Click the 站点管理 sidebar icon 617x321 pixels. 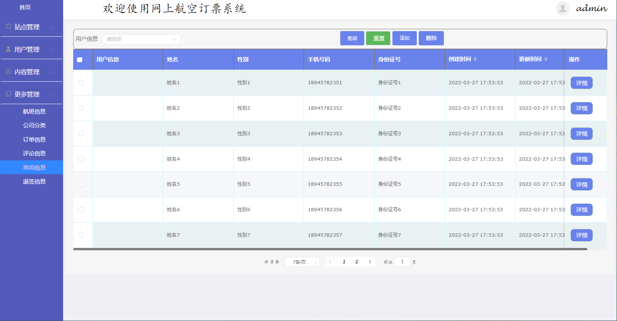click(x=8, y=27)
